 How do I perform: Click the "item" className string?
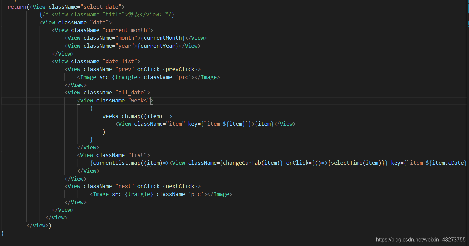pyautogui.click(x=176, y=124)
